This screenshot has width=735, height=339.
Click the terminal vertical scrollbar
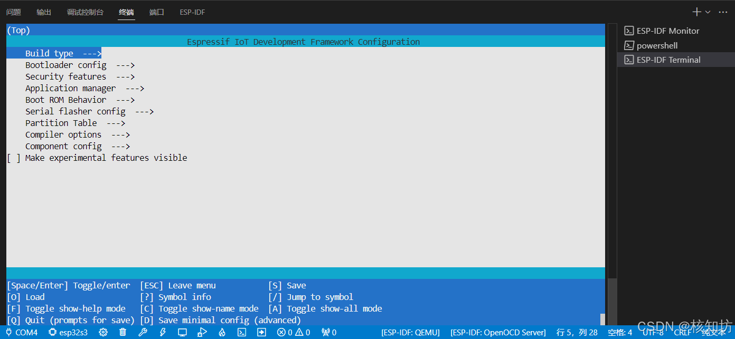coord(612,302)
